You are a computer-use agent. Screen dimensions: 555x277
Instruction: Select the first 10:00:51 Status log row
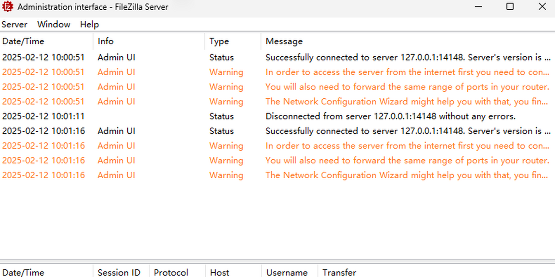277,57
